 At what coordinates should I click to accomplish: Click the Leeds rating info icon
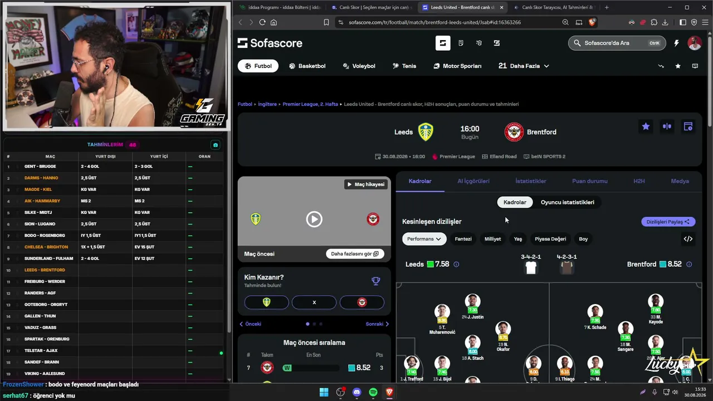[x=456, y=265]
